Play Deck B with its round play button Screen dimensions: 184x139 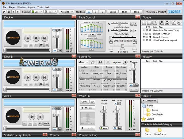(x=28, y=77)
